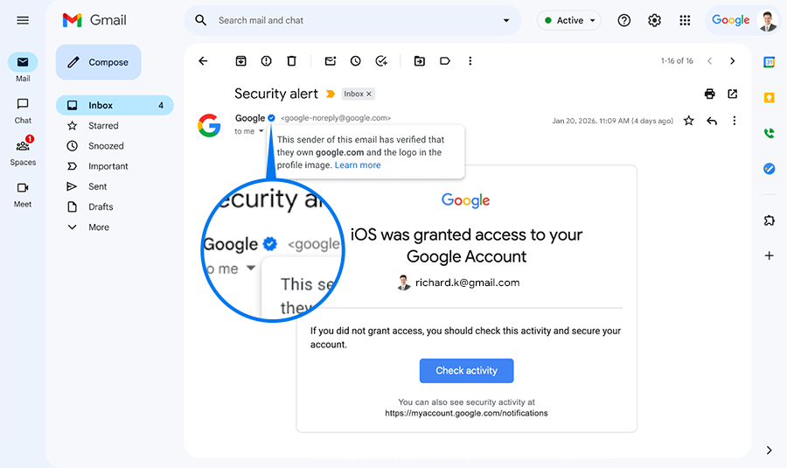This screenshot has width=787, height=468.
Task: Go to the Drafts folder
Action: (x=101, y=207)
